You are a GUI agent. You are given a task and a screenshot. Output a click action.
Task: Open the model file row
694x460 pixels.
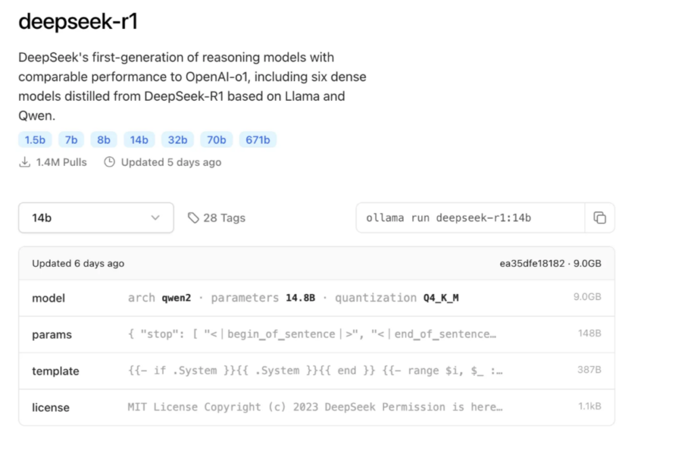(317, 297)
